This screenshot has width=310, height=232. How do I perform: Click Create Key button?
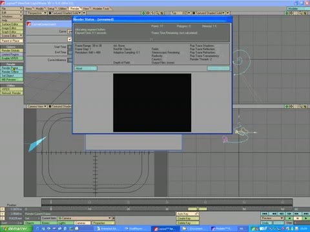point(188,218)
